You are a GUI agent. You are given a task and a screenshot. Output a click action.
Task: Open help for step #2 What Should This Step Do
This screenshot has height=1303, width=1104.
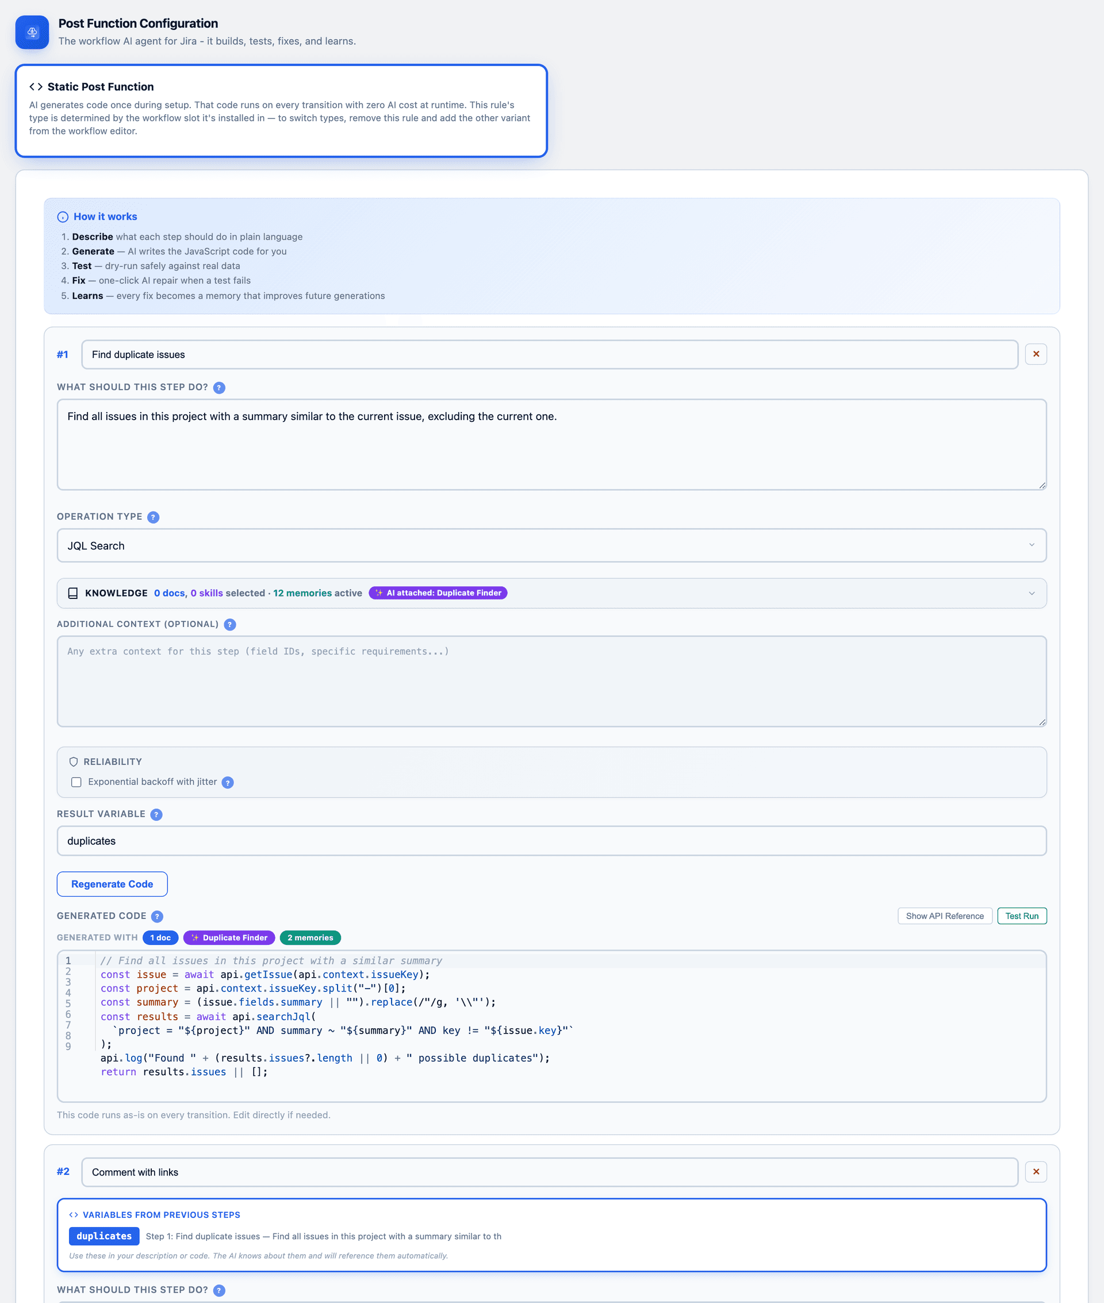[219, 1290]
